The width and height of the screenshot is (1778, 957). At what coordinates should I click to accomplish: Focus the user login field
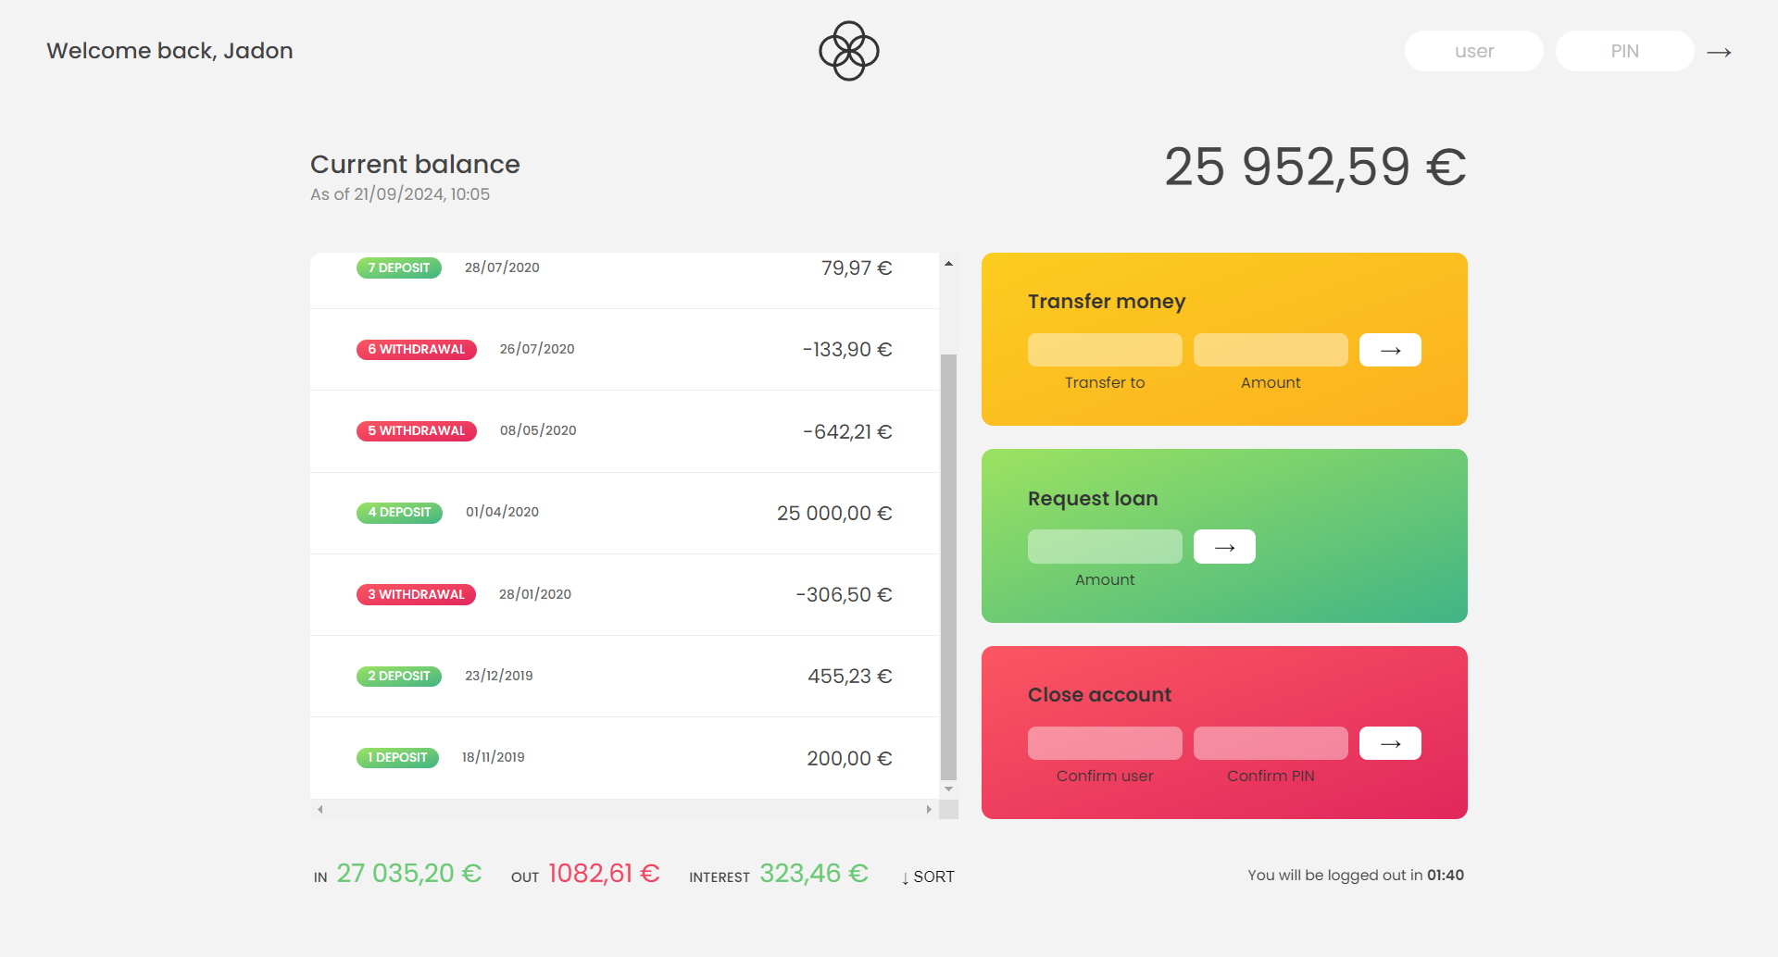(1473, 51)
